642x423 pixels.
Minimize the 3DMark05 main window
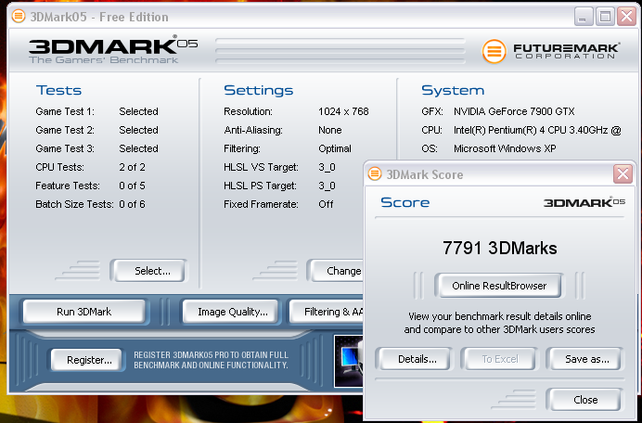coord(583,17)
